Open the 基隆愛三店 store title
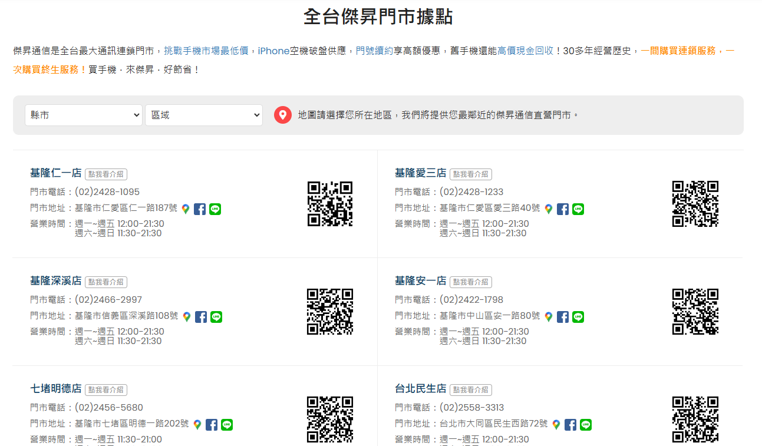 pos(421,173)
